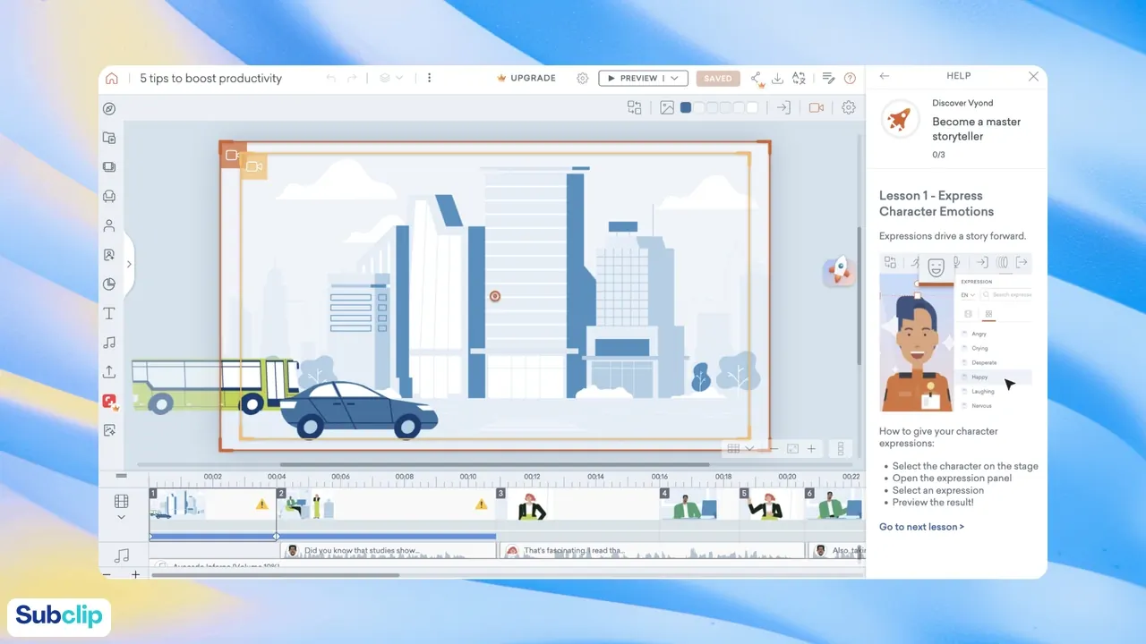Collapse the video track chevron in timeline
Image resolution: width=1146 pixels, height=644 pixels.
(x=121, y=517)
